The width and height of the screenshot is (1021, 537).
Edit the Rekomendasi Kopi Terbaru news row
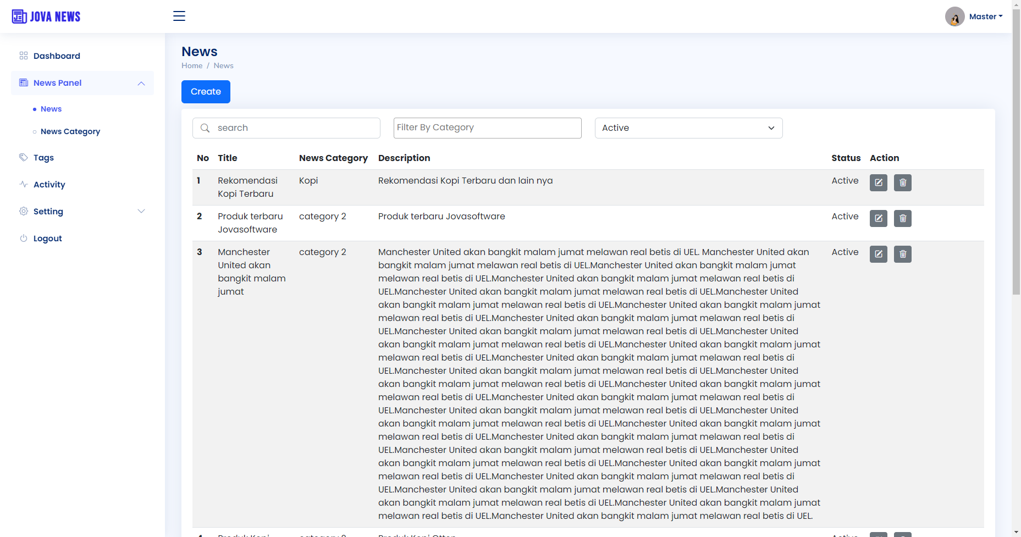point(878,182)
